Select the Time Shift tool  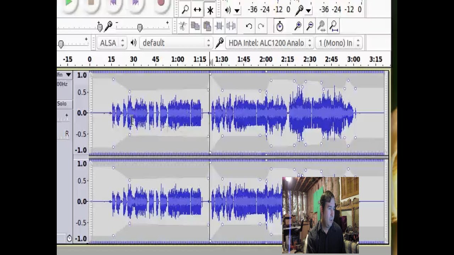[x=198, y=10]
